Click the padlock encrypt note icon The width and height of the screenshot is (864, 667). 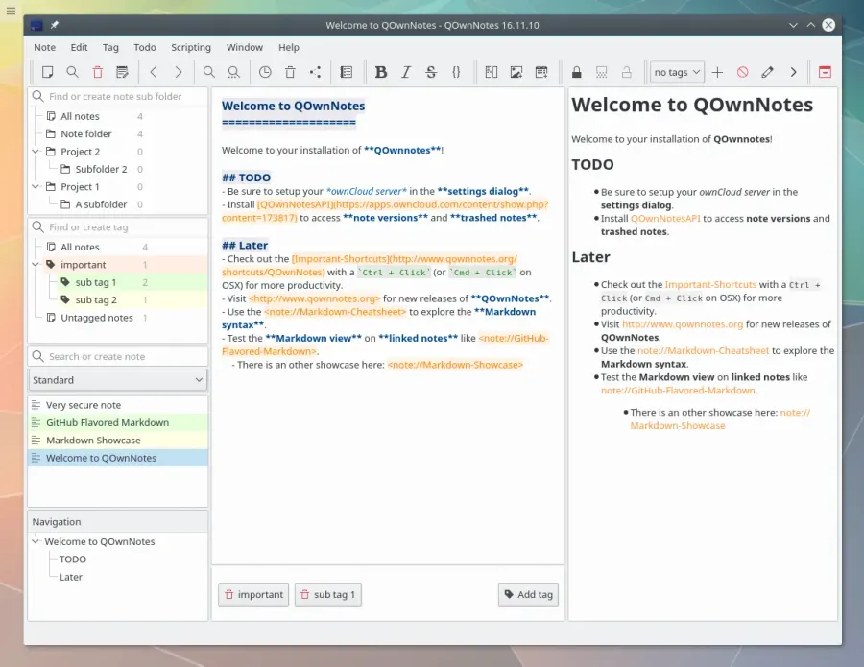576,72
